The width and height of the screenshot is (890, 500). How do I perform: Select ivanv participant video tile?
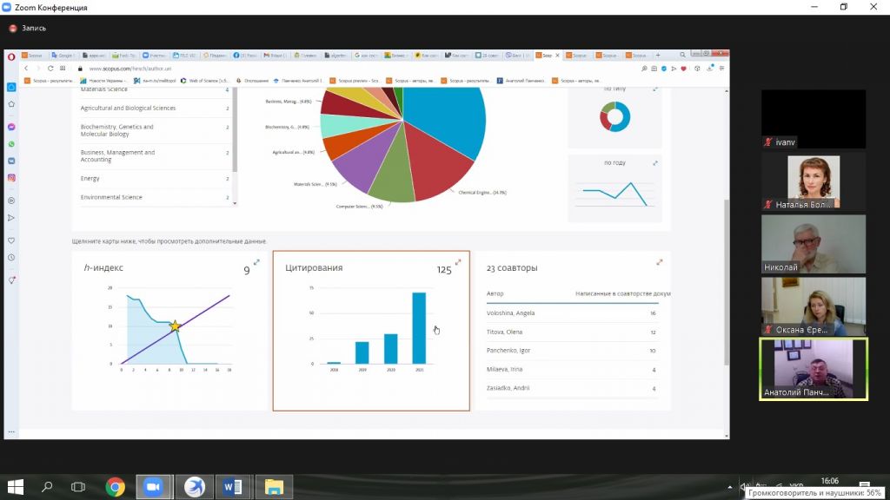(x=814, y=119)
